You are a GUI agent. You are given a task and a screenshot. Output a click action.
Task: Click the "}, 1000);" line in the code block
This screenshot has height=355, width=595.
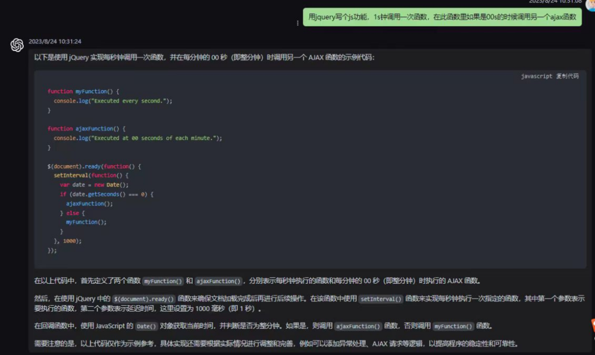pyautogui.click(x=68, y=240)
